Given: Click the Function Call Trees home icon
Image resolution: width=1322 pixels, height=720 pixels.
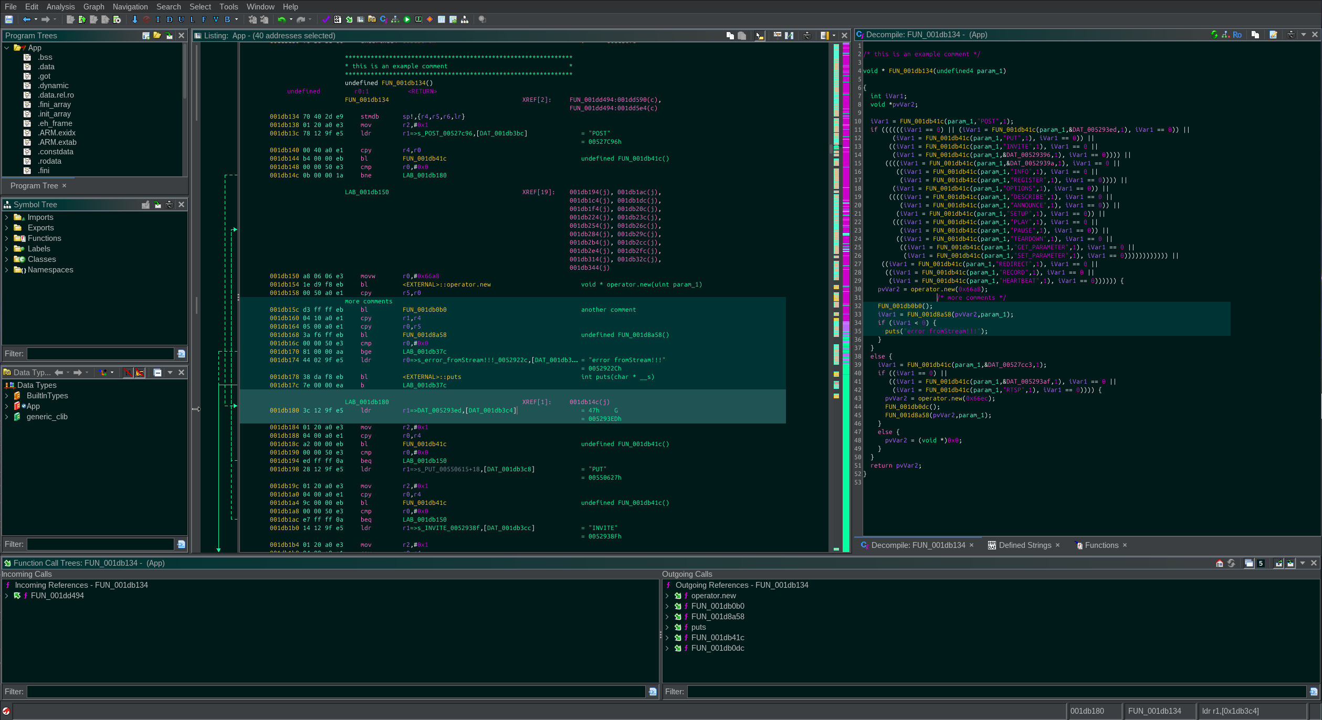Looking at the screenshot, I should coord(1220,563).
